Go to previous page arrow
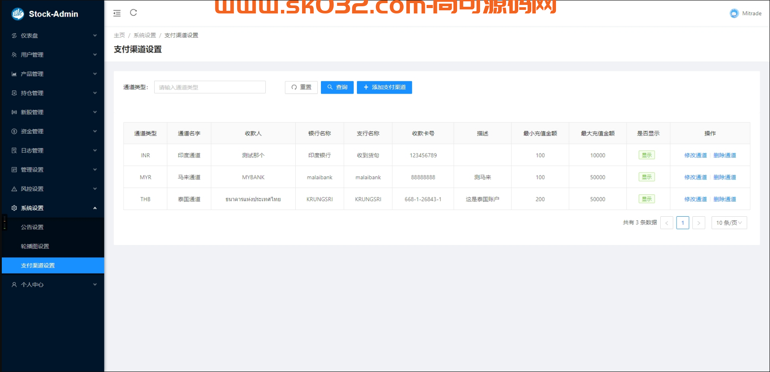Screen dimensions: 770x372 667,223
